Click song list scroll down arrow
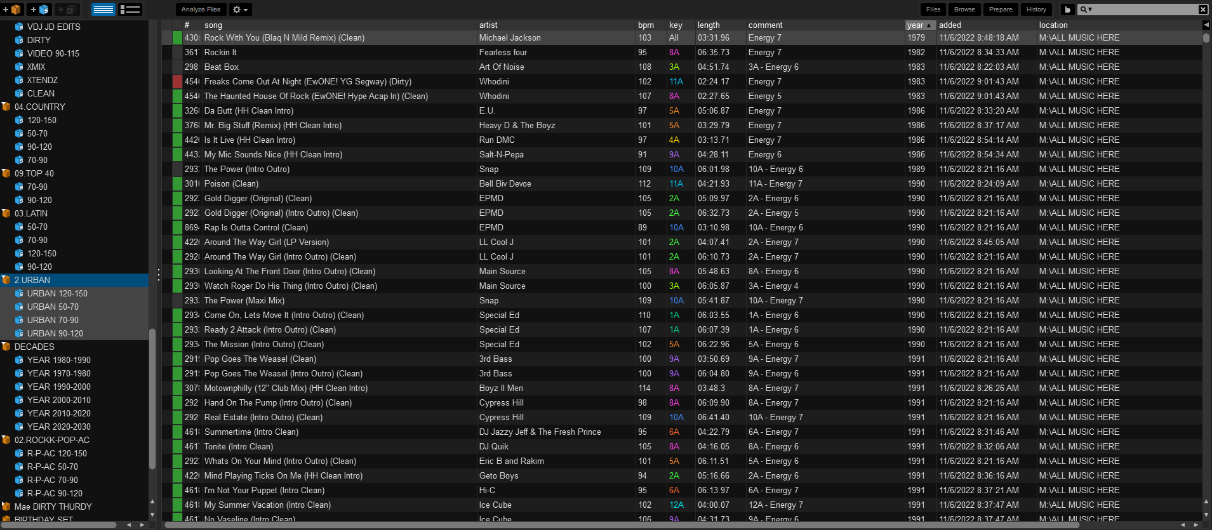The width and height of the screenshot is (1212, 530). 1206,515
